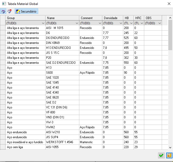The width and height of the screenshot is (173, 162).
Task: Click Aço inoxidável e aço fundido group cell
Action: (25, 142)
